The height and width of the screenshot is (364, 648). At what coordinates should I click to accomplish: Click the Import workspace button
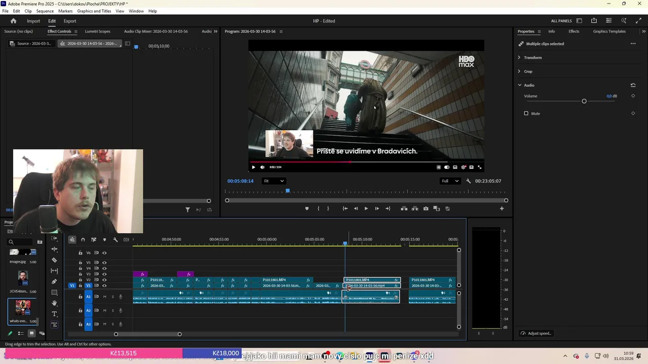point(33,21)
